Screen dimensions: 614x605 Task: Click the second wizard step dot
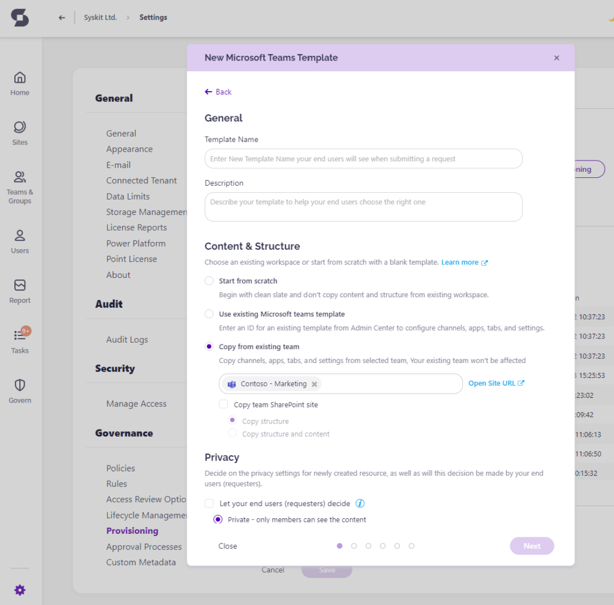pyautogui.click(x=354, y=546)
